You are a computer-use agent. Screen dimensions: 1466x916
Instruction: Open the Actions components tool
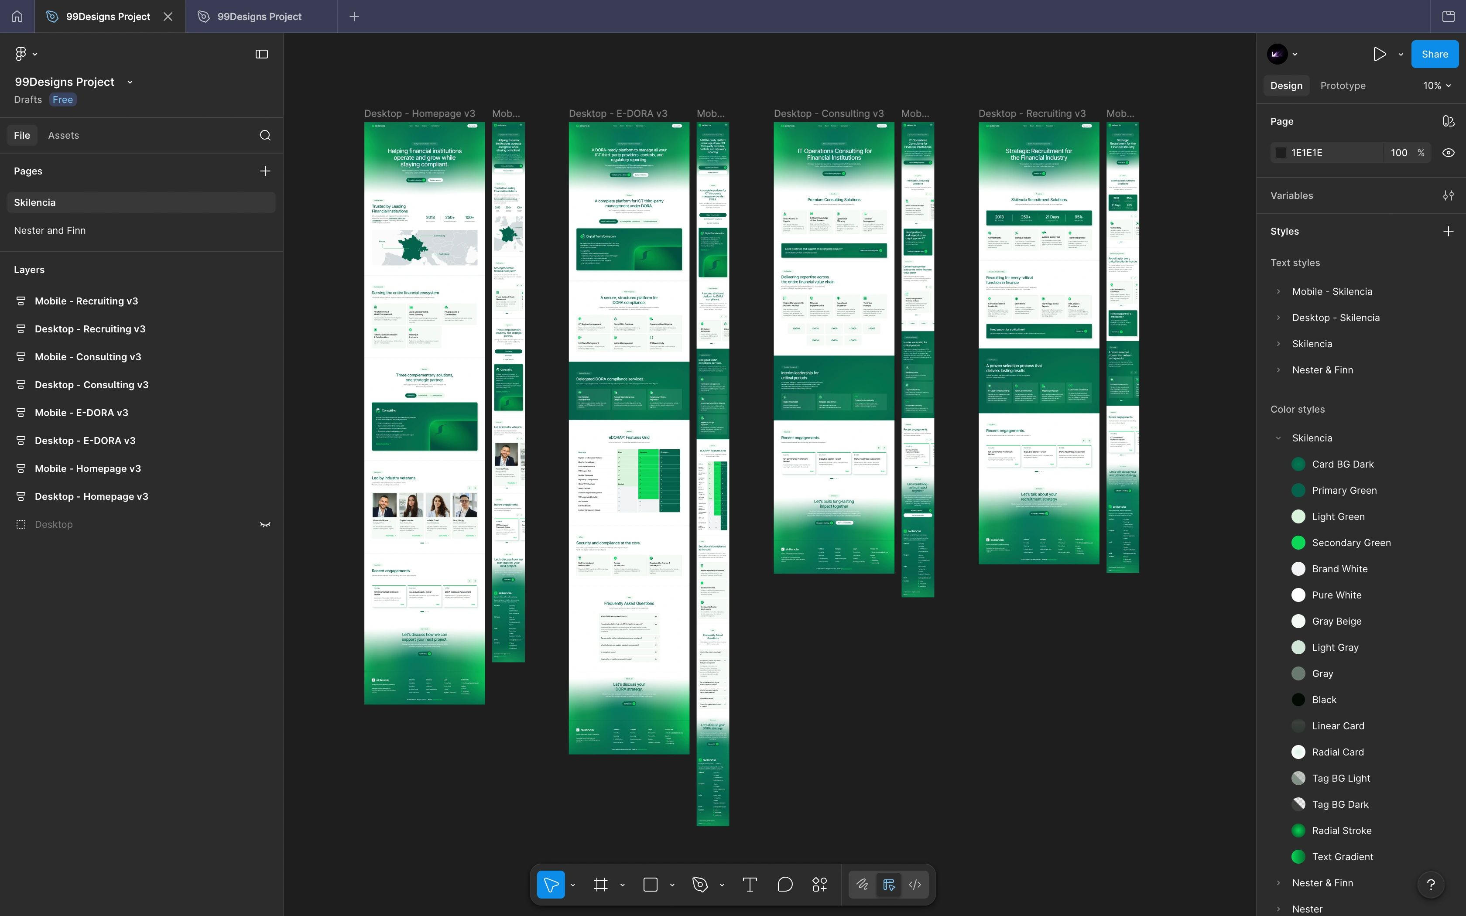(x=819, y=885)
